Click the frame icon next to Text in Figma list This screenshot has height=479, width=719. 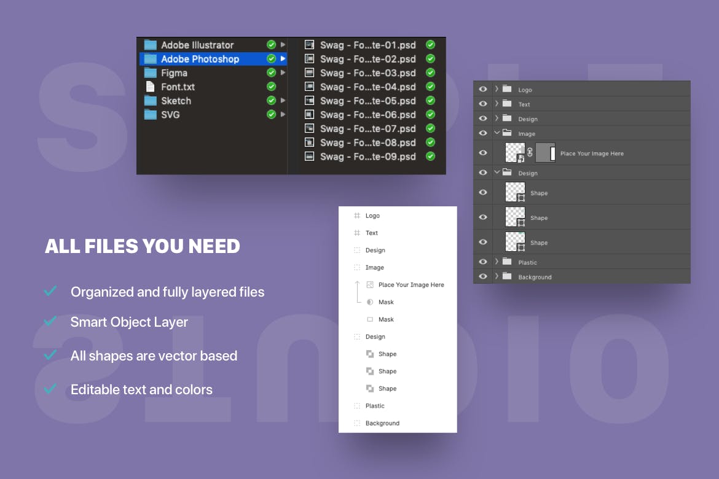click(357, 233)
